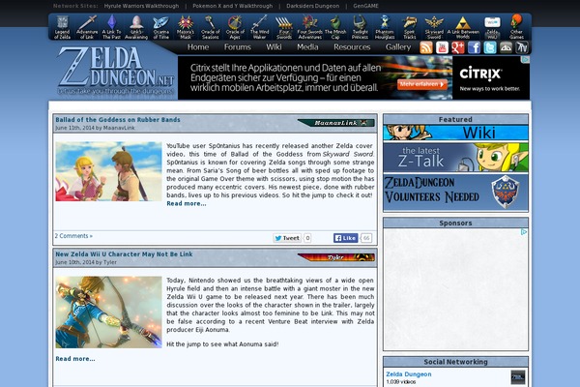Open Zelda Dungeon YouTube channel link in sidebar
Viewport: 580px width, 387px height.
tap(408, 374)
